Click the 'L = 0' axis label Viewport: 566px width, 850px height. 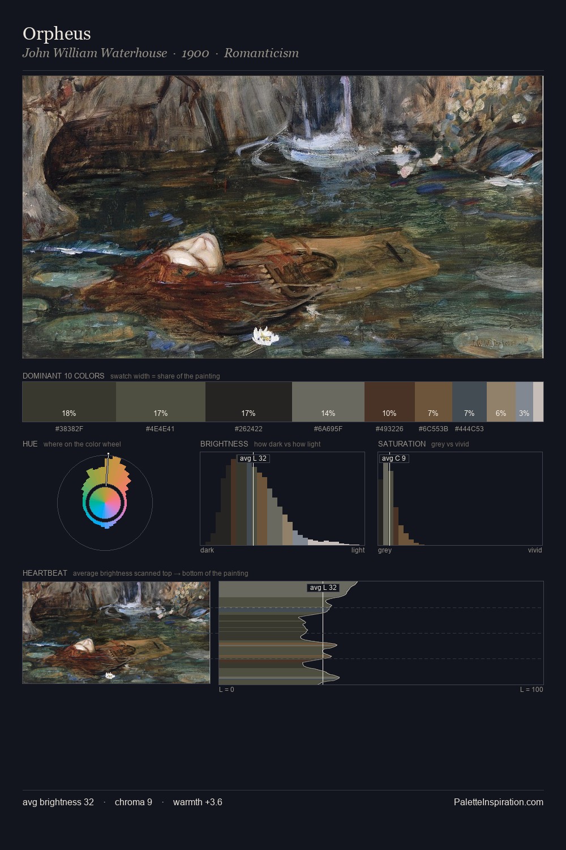(226, 690)
